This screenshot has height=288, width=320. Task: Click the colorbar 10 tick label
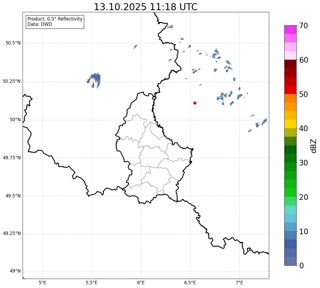click(303, 231)
